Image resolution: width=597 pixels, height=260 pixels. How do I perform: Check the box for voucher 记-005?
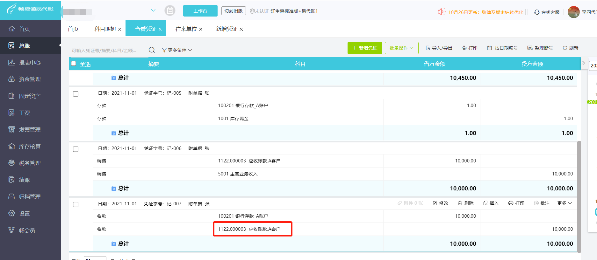tap(76, 94)
